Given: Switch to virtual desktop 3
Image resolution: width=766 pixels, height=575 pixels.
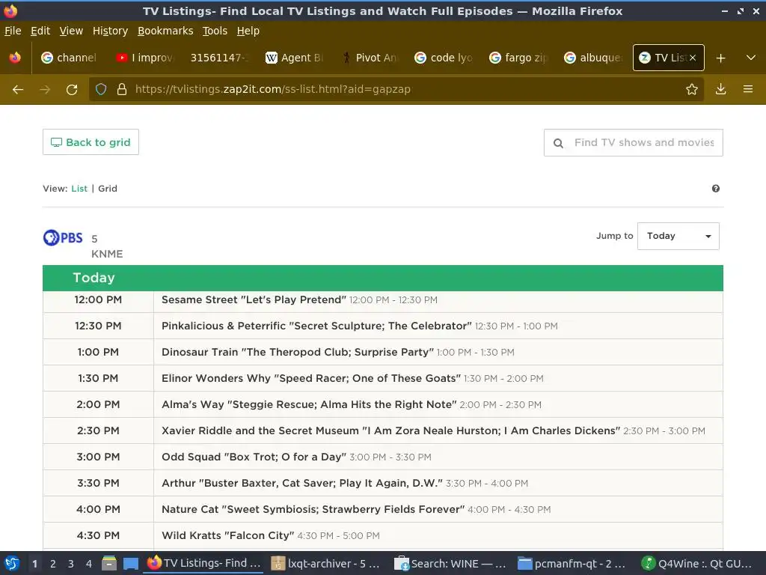Looking at the screenshot, I should pos(71,564).
